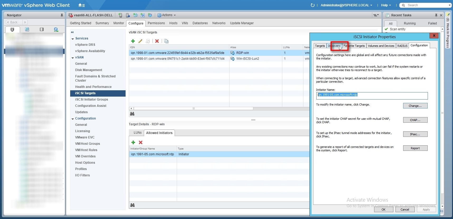Collapse the vSAN section in sidebar

click(x=73, y=58)
